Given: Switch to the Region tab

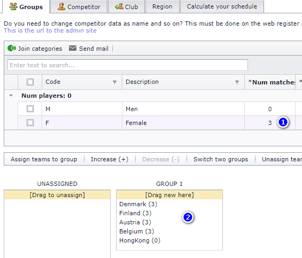Looking at the screenshot, I should pyautogui.click(x=162, y=6).
